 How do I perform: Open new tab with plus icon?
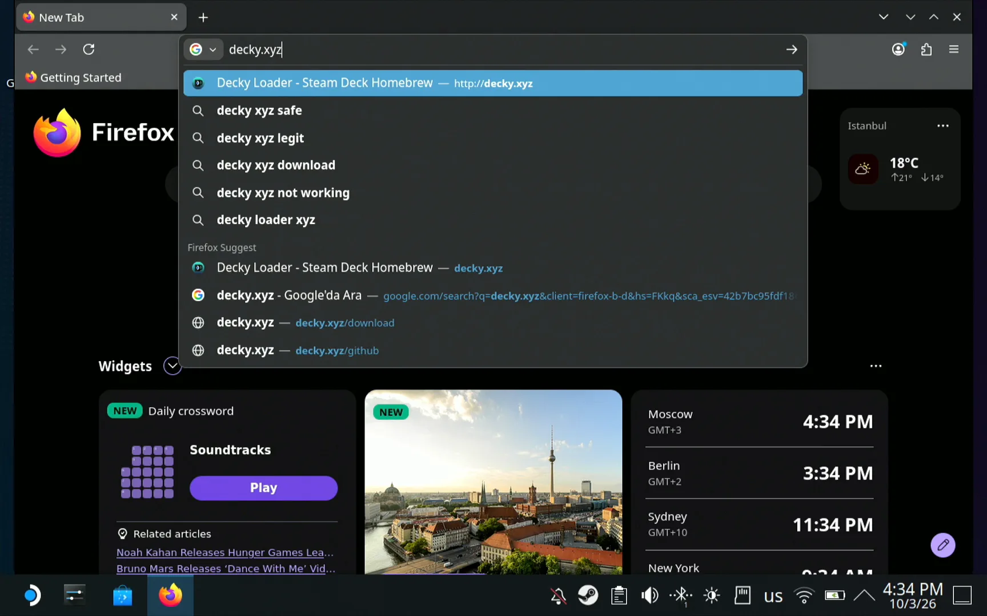[203, 18]
